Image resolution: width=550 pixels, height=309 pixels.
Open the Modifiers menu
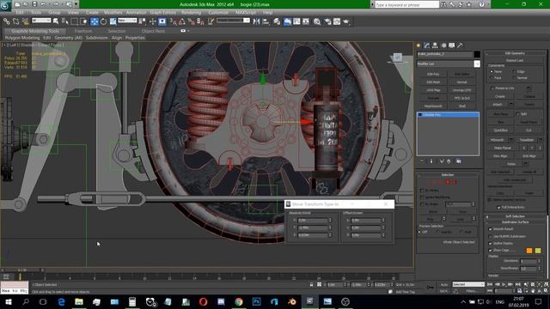pos(113,12)
